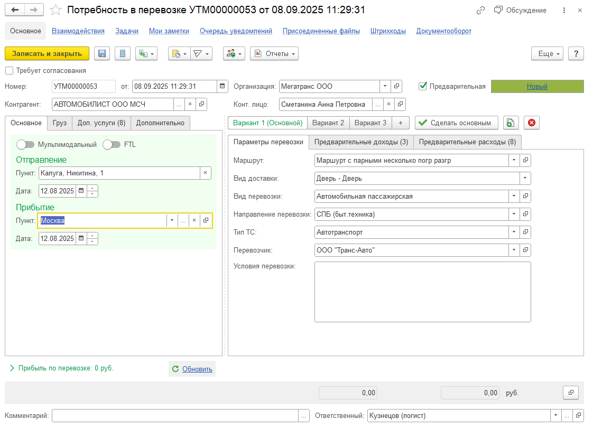Click the copy variant icon with green plus
Screen dimensions: 593x428
(x=511, y=123)
